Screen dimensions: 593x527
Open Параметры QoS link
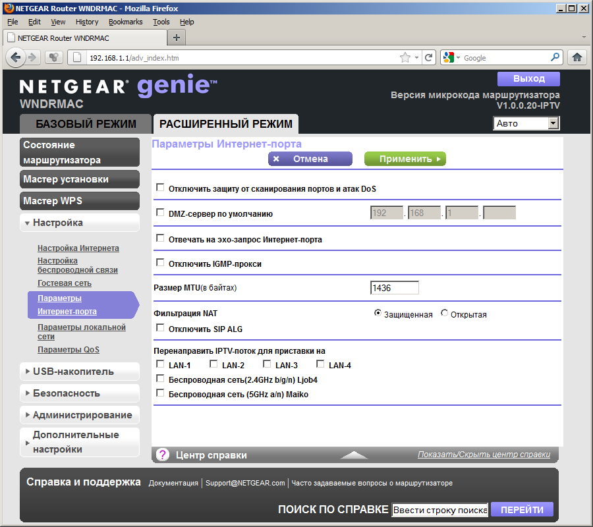pos(69,350)
